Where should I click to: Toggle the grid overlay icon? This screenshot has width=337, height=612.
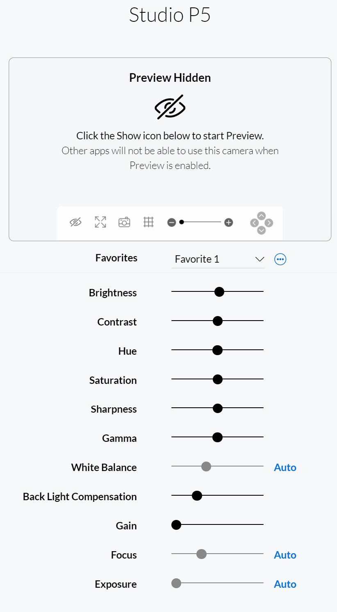pyautogui.click(x=148, y=222)
